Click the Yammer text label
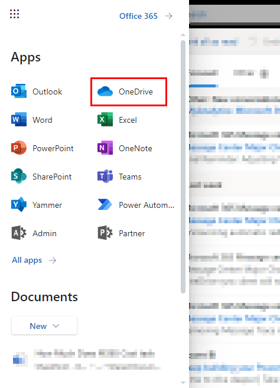The height and width of the screenshot is (388, 280). pos(47,205)
